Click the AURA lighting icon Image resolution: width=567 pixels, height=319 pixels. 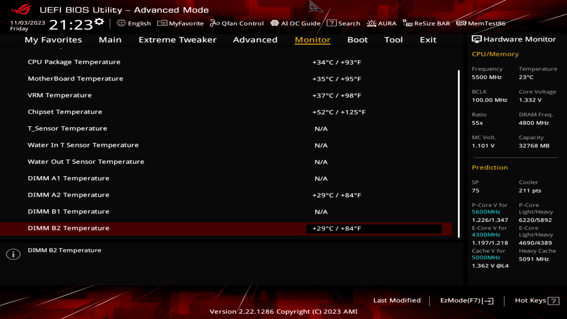371,23
